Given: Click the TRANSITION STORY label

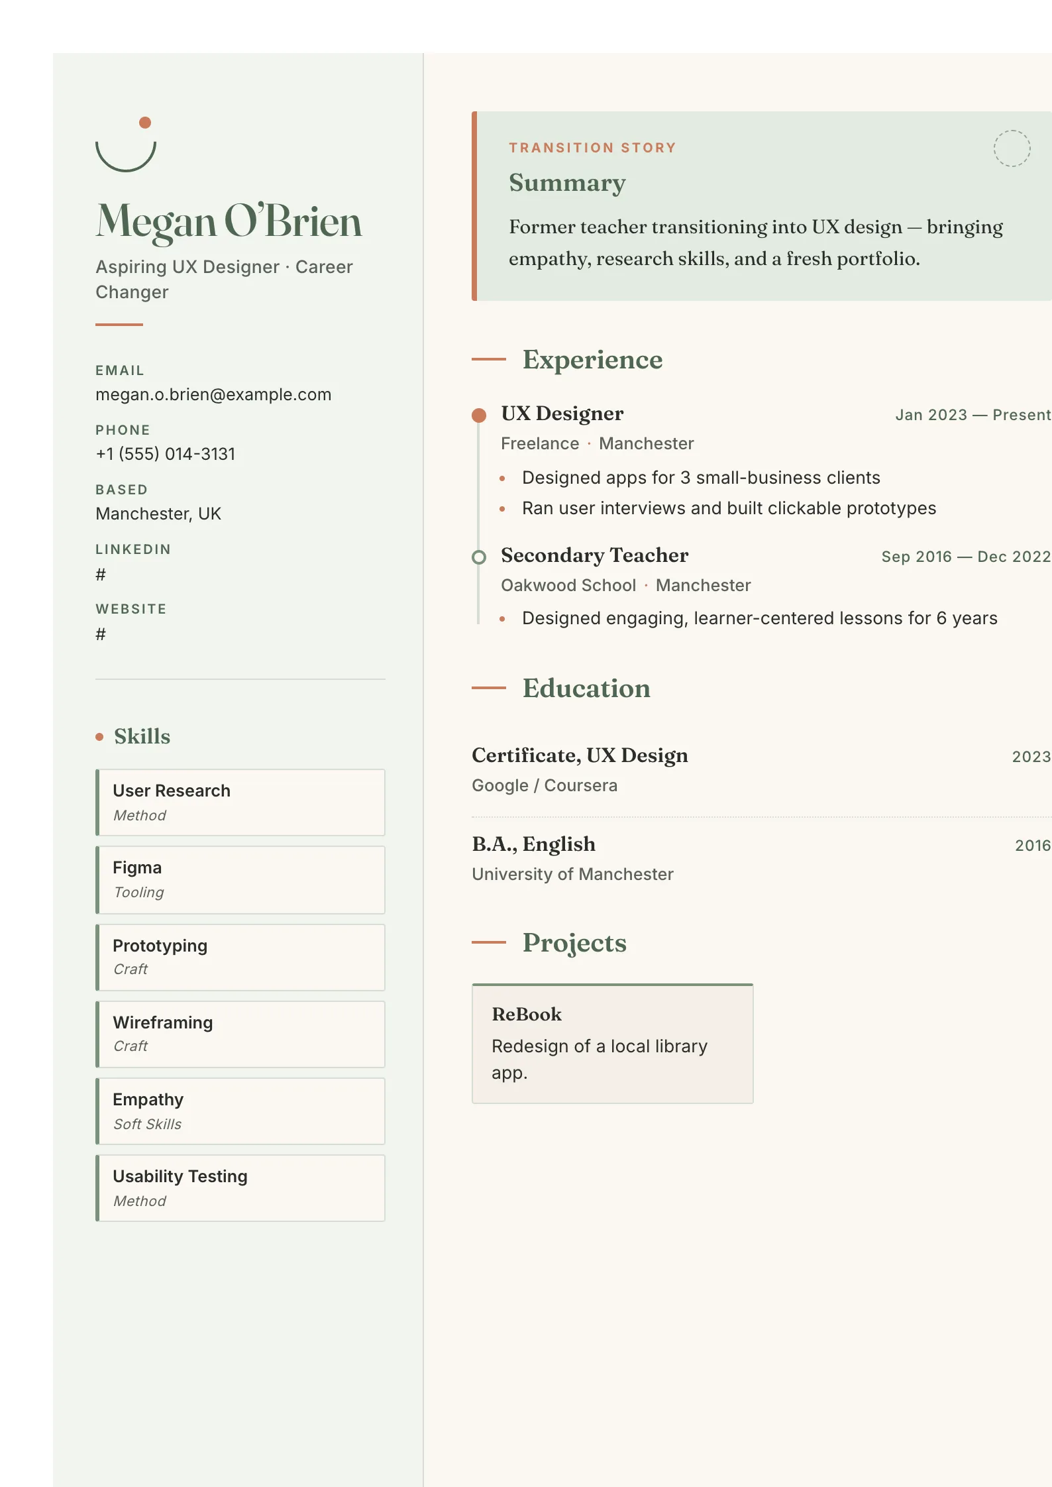Looking at the screenshot, I should pos(593,148).
